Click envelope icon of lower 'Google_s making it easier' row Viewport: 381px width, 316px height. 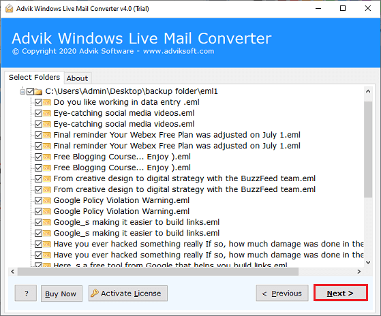47,234
